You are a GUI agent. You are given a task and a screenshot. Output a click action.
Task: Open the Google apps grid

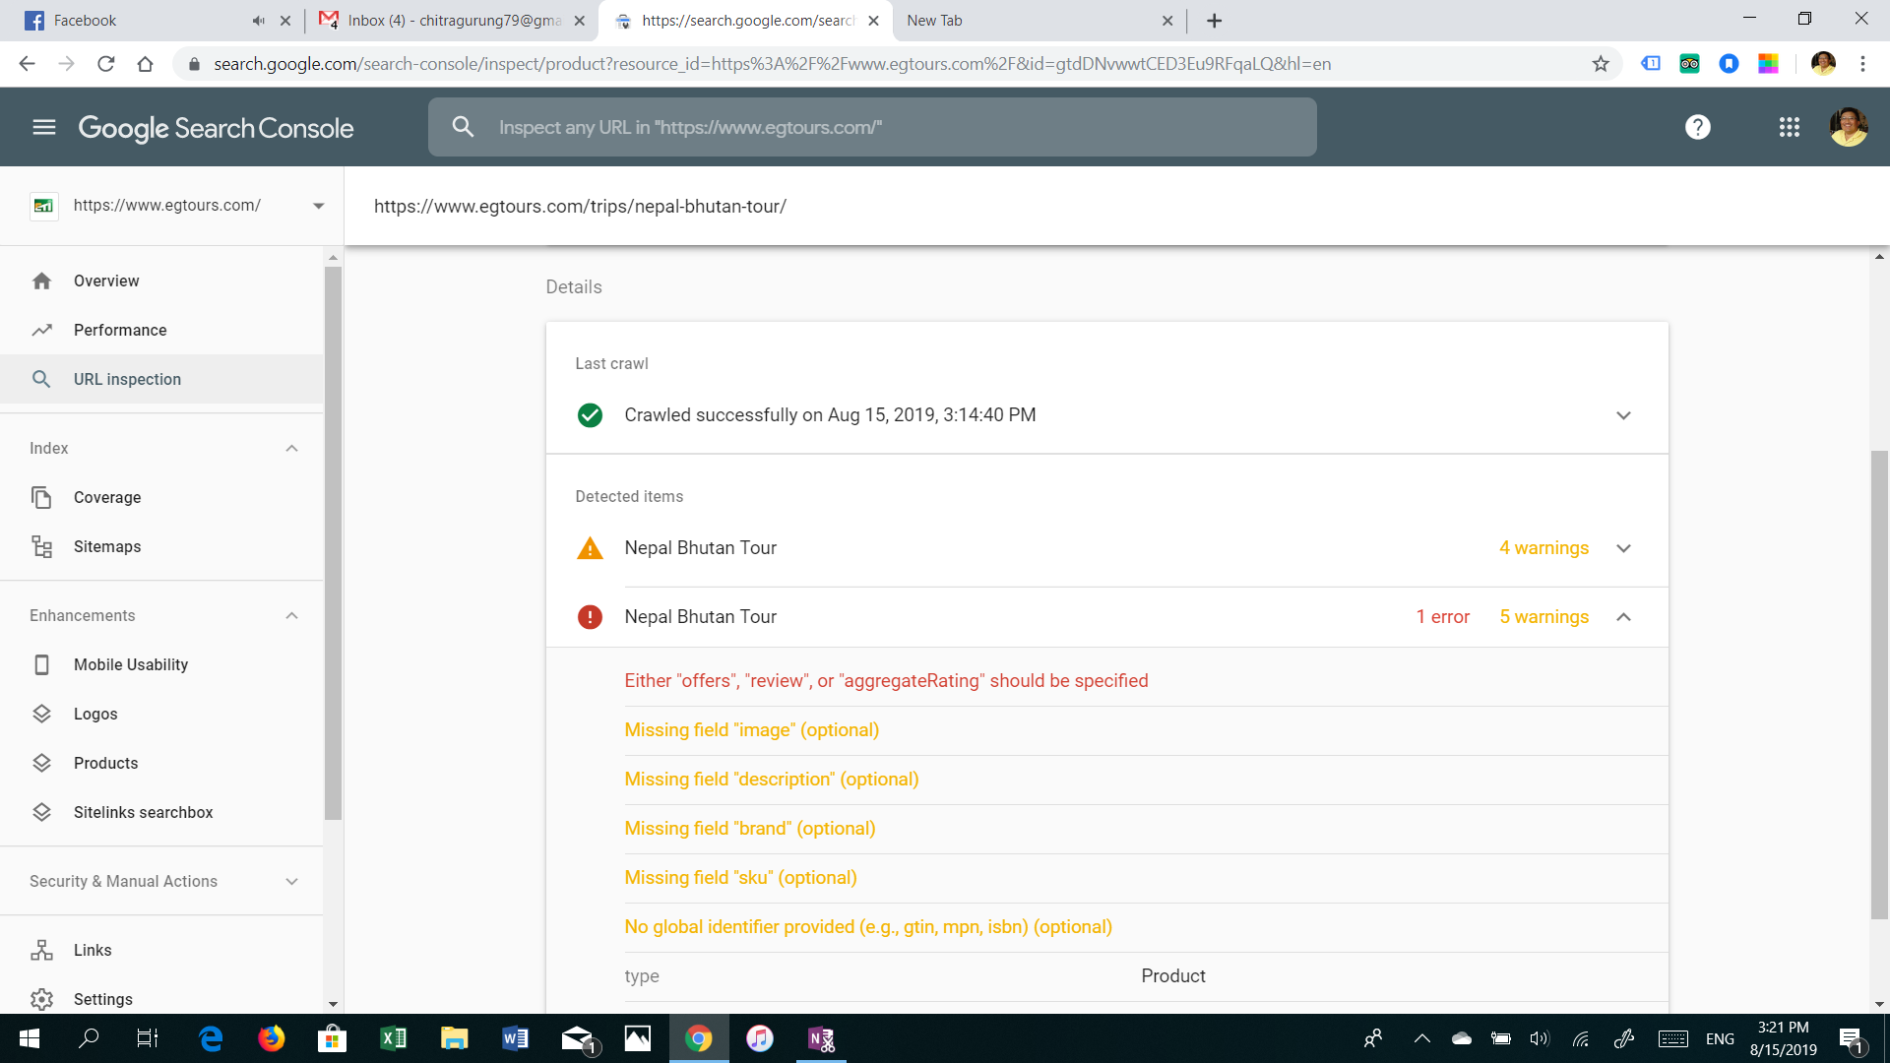pyautogui.click(x=1790, y=127)
